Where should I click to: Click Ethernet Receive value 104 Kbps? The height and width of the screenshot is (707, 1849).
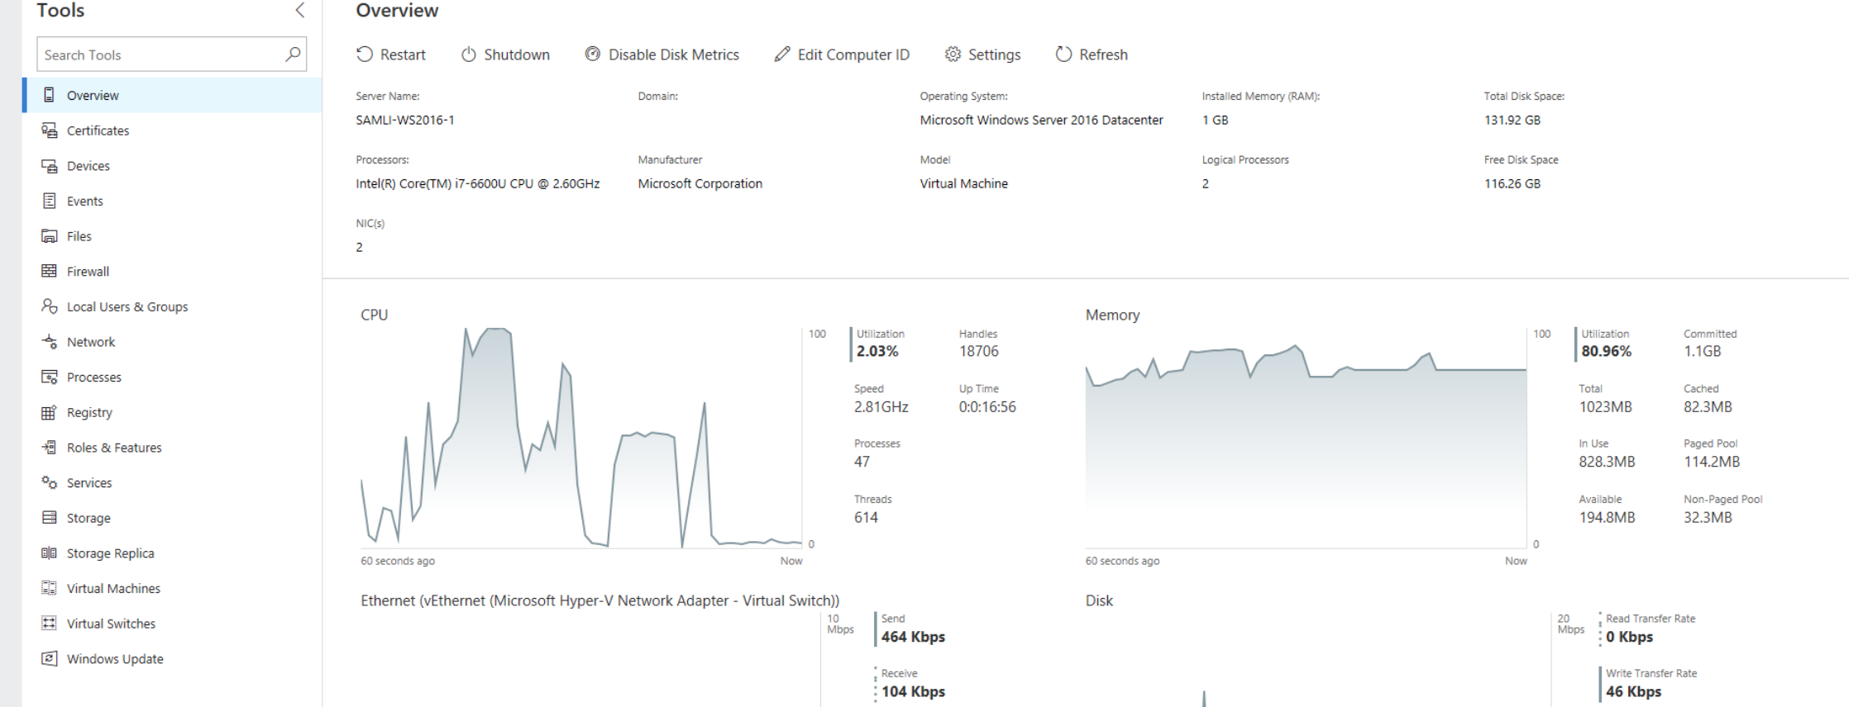point(913,691)
